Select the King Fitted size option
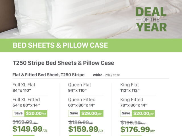182x136 pixels. tap(132, 99)
